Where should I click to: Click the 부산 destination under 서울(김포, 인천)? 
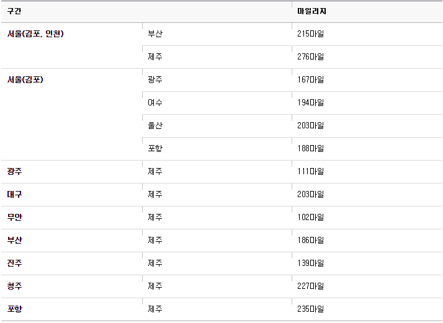point(155,34)
